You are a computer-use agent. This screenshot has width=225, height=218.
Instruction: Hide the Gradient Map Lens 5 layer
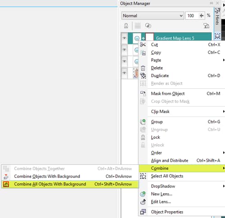point(124,38)
